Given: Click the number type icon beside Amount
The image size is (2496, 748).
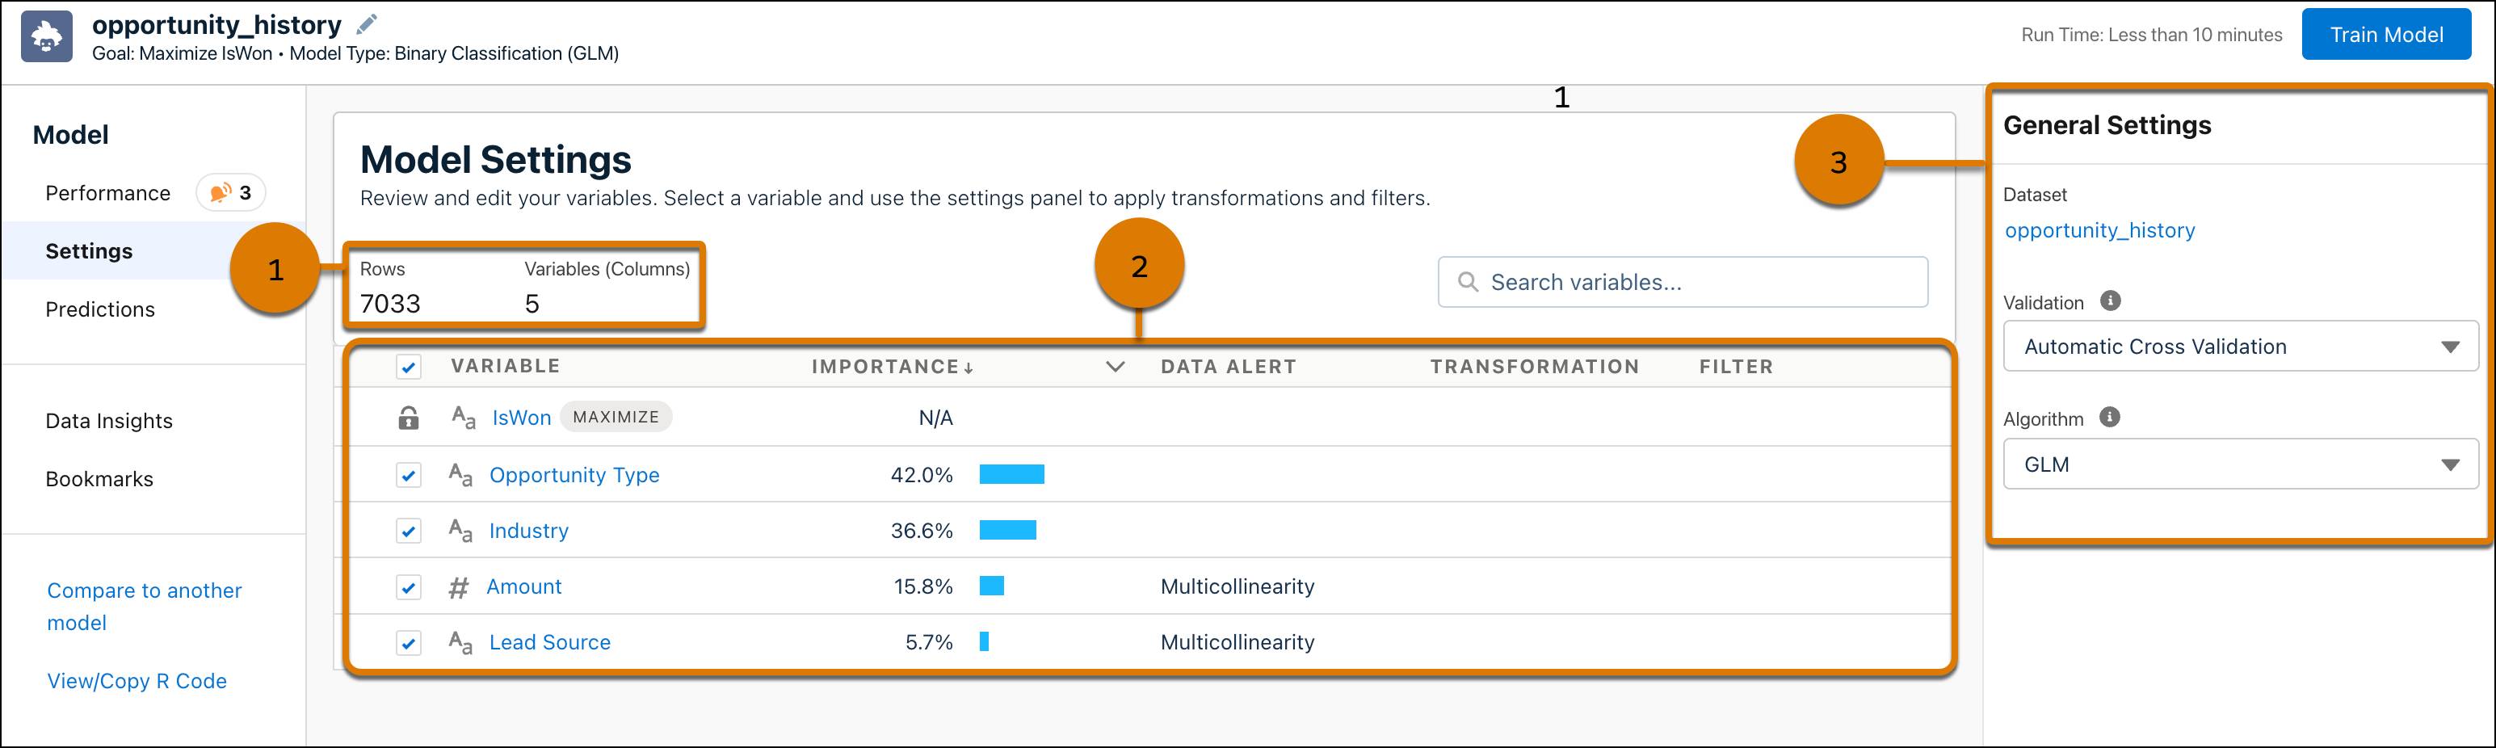Looking at the screenshot, I should coord(458,587).
